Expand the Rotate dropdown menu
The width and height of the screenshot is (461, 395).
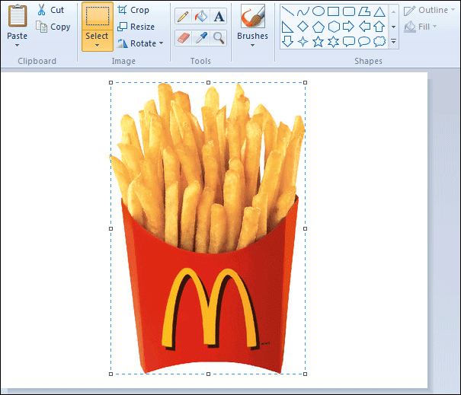161,43
